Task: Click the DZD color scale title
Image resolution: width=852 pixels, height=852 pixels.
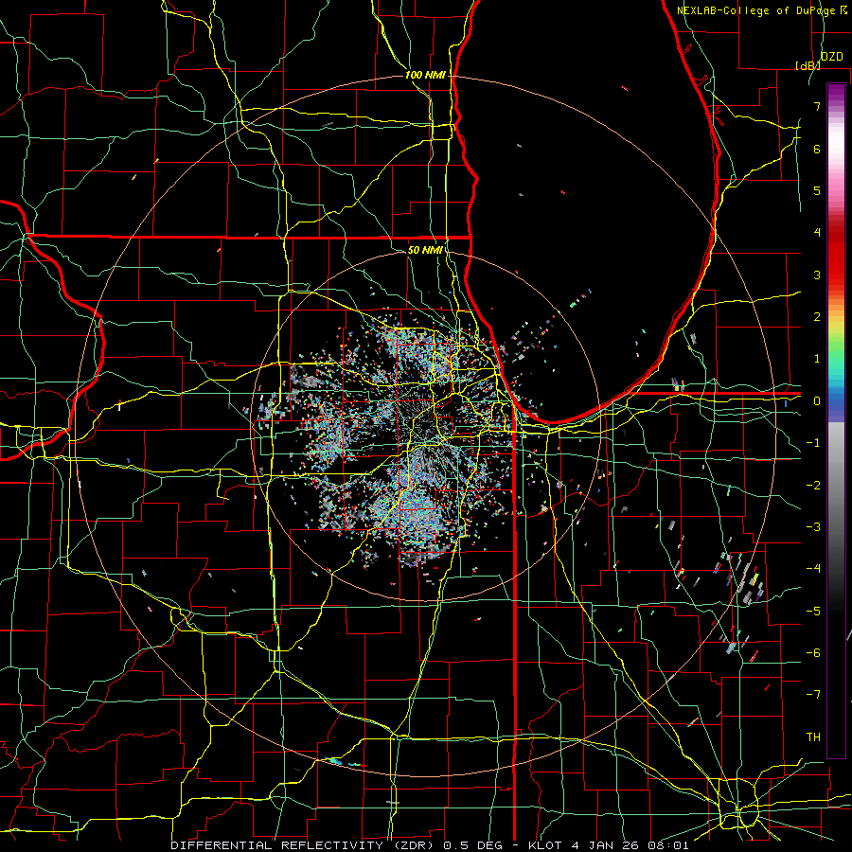Action: tap(831, 57)
